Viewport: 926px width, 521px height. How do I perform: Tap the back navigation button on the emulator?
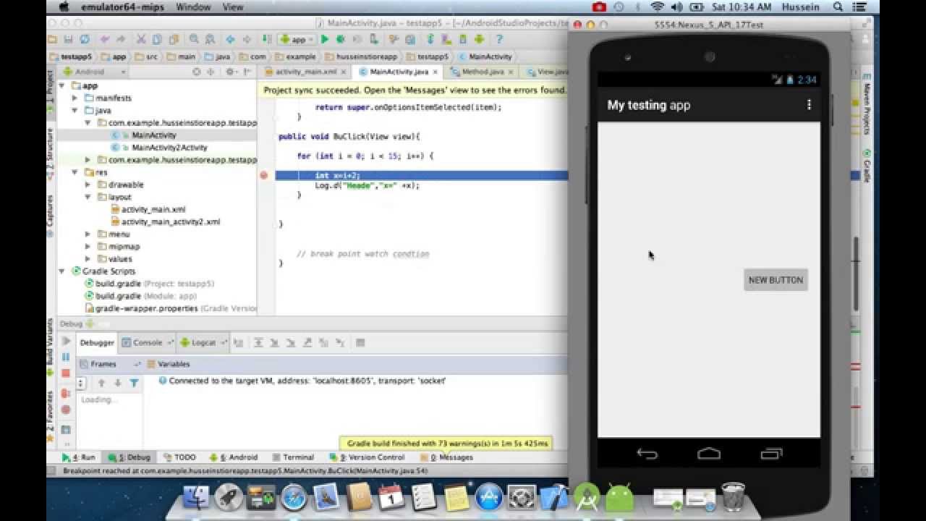[647, 452]
